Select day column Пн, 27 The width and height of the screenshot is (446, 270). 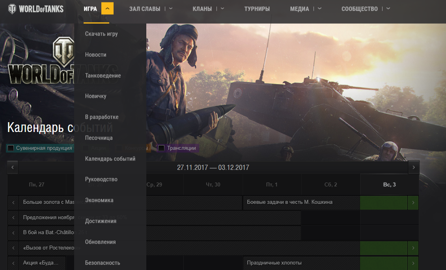37,184
